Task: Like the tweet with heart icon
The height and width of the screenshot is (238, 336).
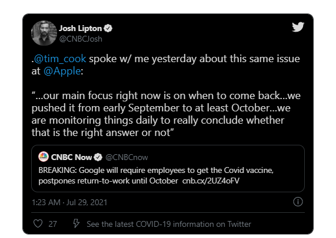Action: [38, 224]
